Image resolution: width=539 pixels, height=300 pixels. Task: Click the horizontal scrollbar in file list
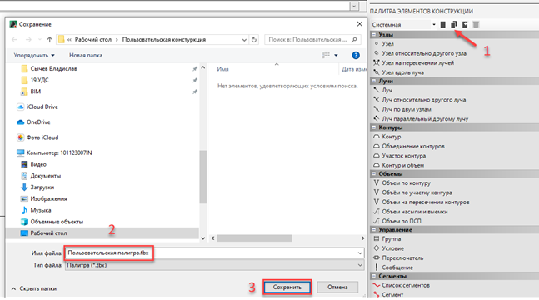click(254, 238)
